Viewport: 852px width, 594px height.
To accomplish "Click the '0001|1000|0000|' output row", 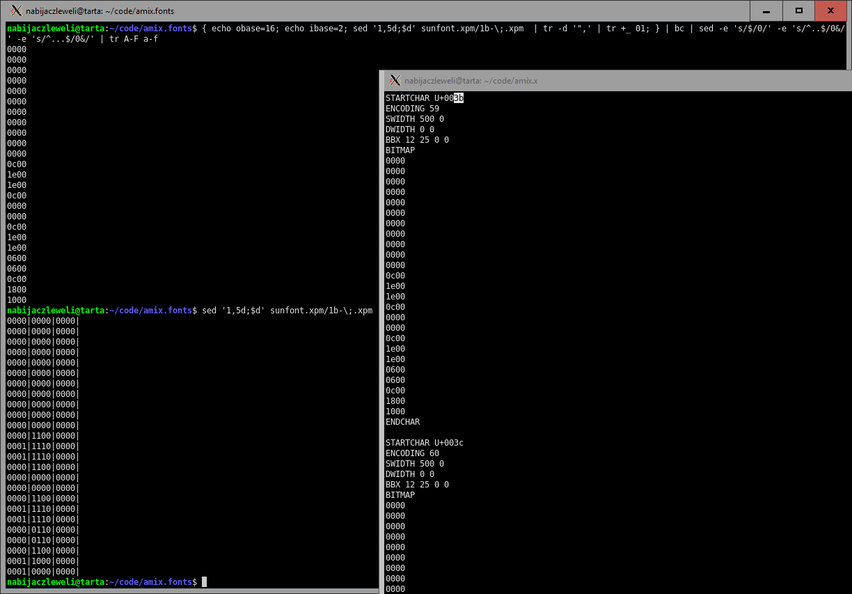I will [43, 561].
